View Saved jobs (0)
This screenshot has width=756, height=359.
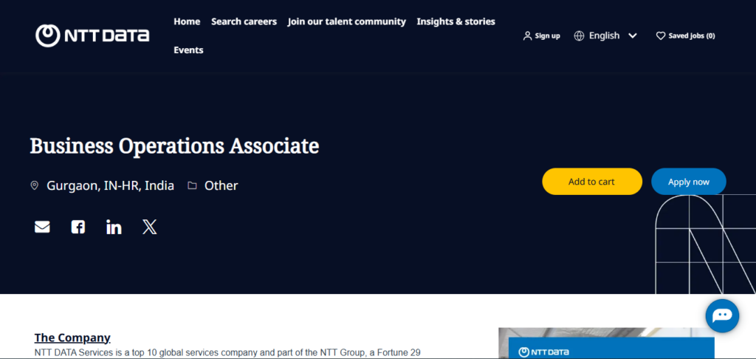coord(691,35)
